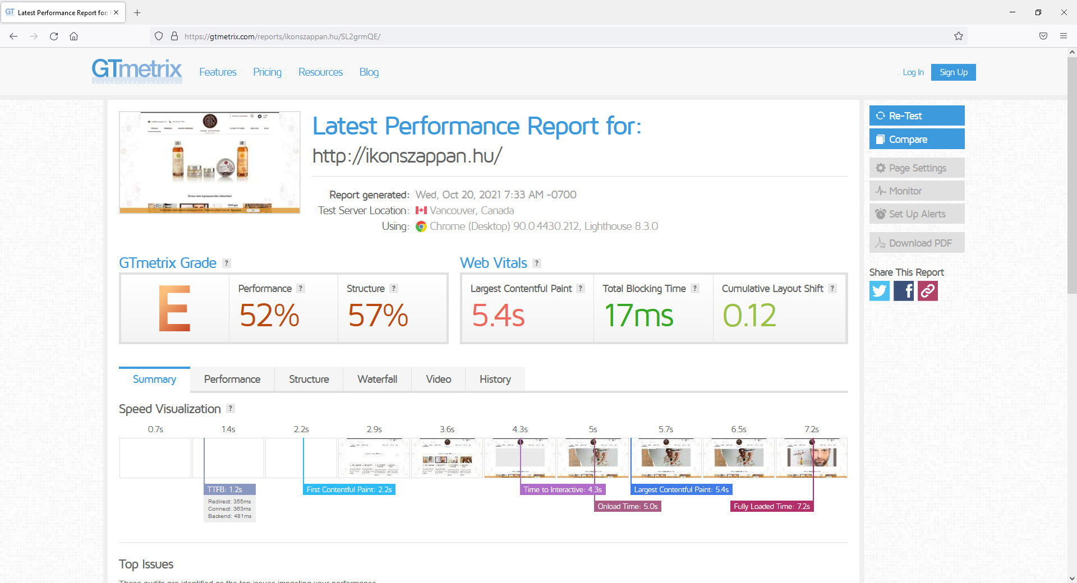The image size is (1077, 583).
Task: Select the History tab
Action: point(495,380)
